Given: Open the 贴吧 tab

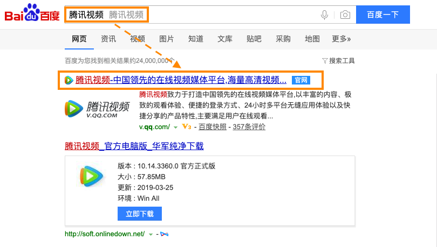Looking at the screenshot, I should click(x=254, y=39).
